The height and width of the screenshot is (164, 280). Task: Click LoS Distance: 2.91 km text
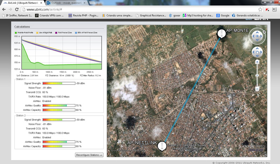(27, 76)
